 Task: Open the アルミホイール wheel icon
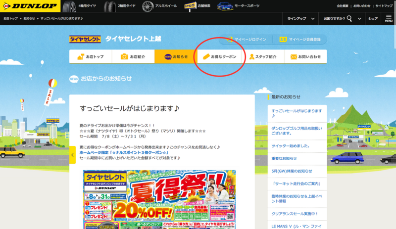[148, 6]
